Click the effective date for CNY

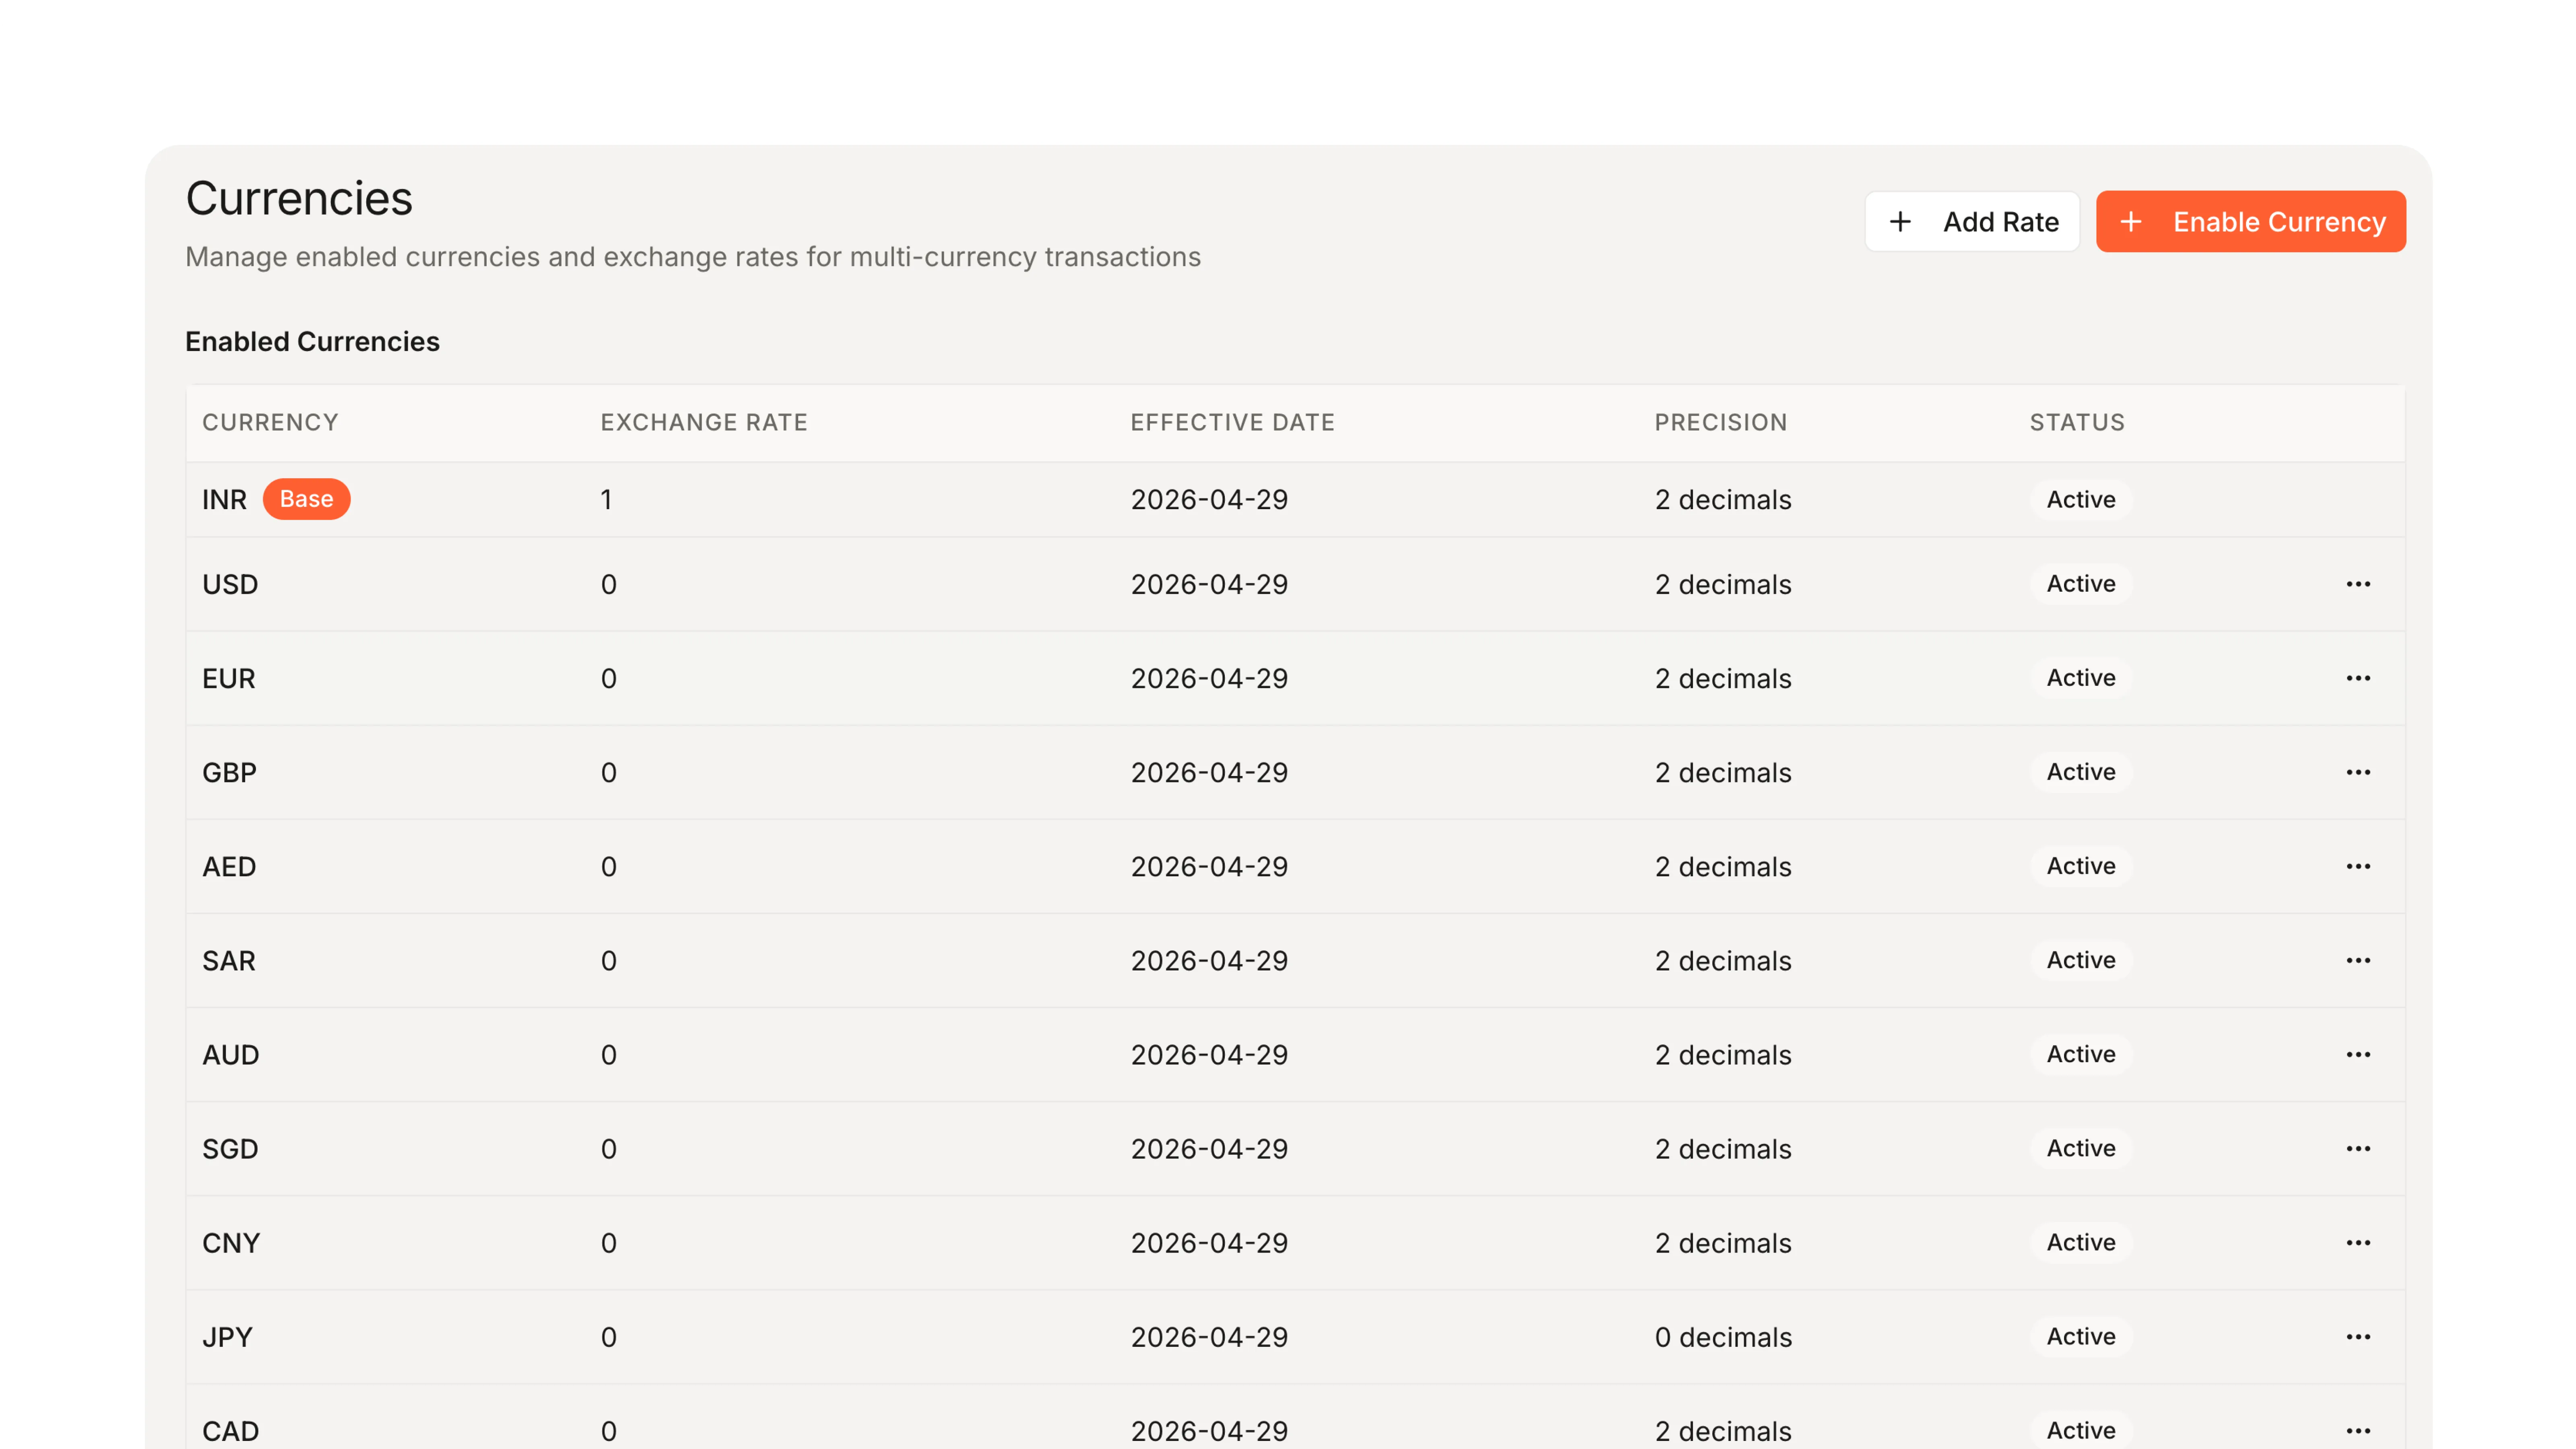1209,1242
